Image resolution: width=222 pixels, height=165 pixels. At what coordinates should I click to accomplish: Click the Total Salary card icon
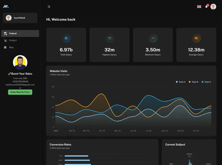point(66,38)
